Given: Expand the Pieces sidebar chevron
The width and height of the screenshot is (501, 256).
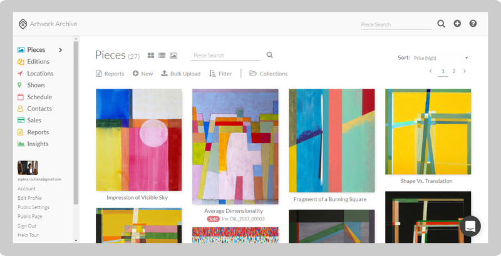Looking at the screenshot, I should click(x=61, y=50).
